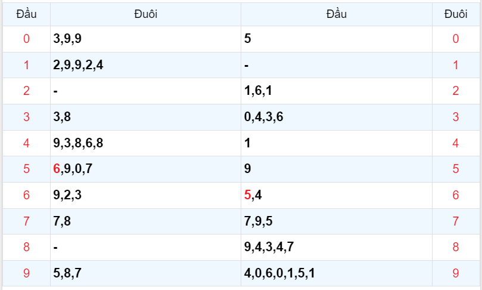Click the rightmost "Đuôi" column header
Viewport: 482px width, 290px height.
pos(456,14)
